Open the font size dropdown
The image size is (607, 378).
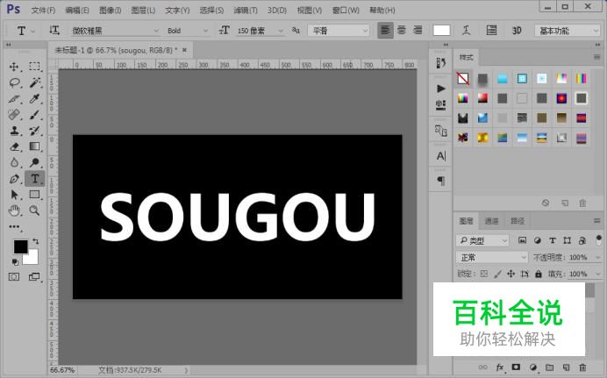[x=261, y=30]
